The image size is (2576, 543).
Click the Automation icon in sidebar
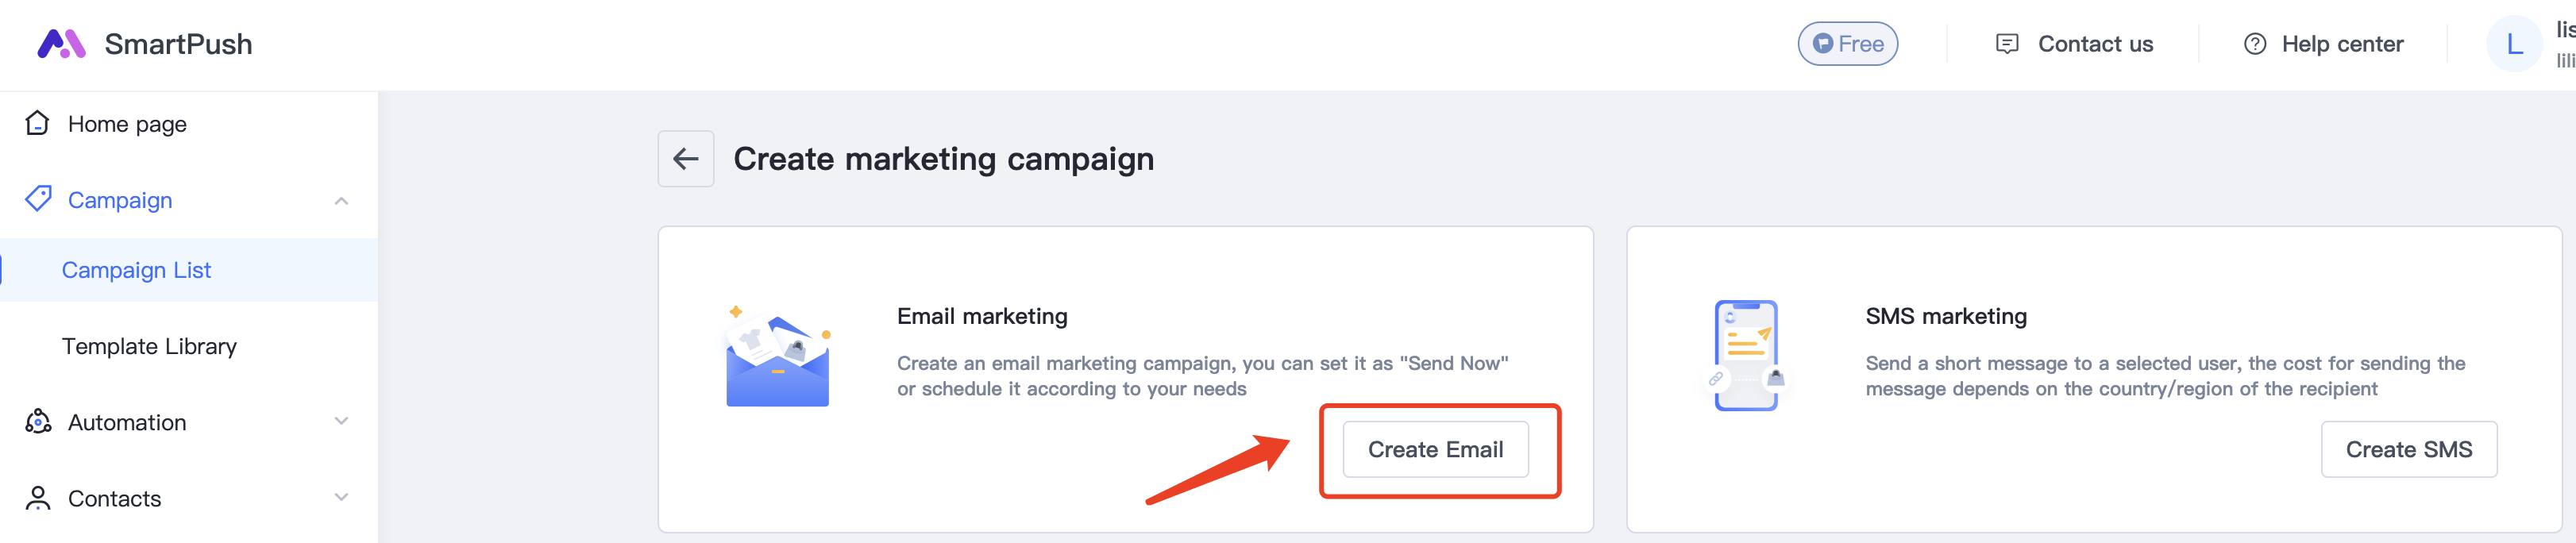38,422
